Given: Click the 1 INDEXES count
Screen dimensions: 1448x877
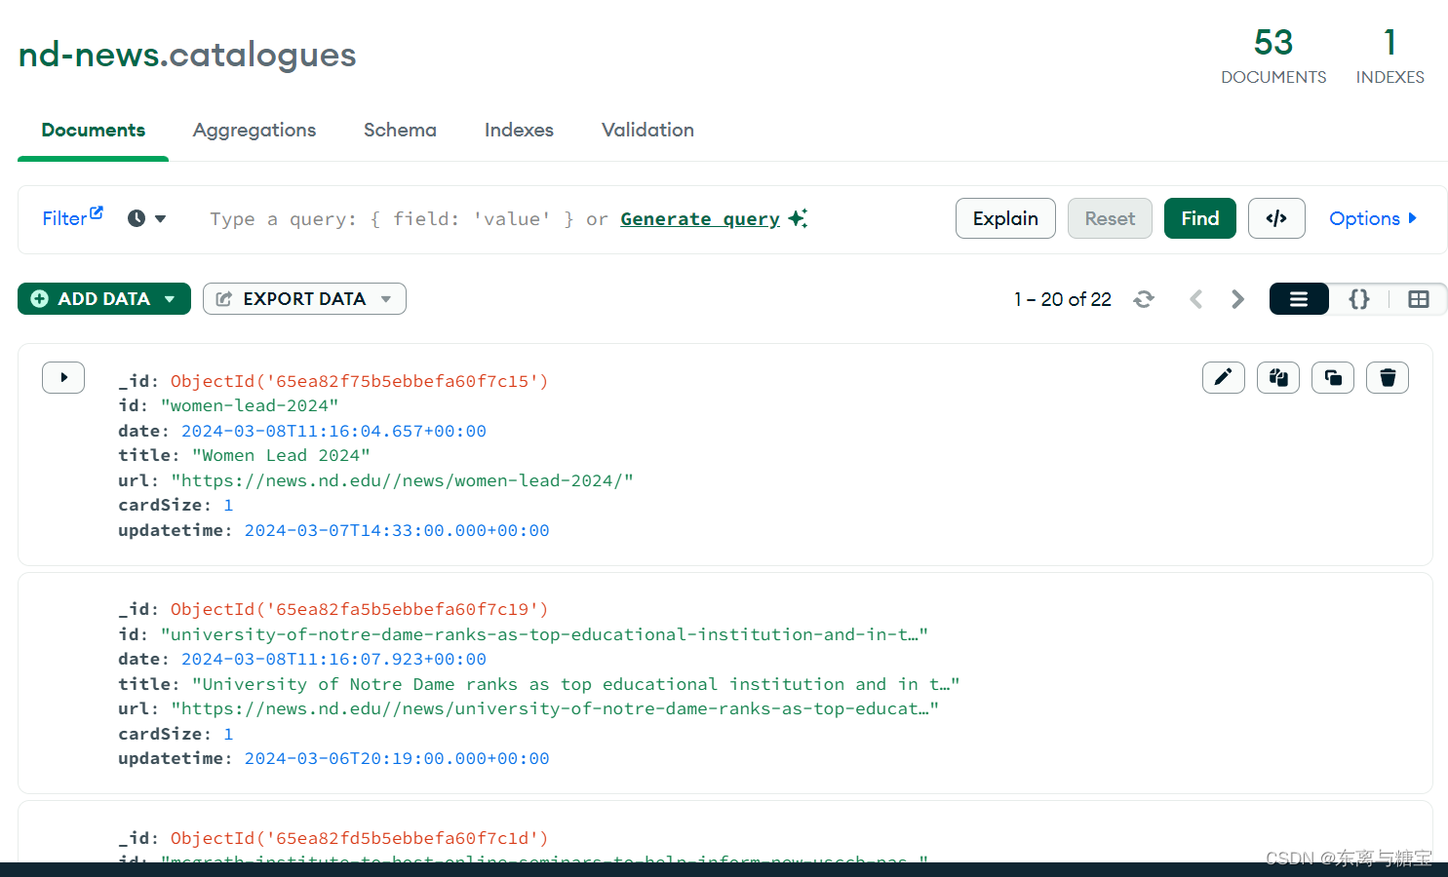Looking at the screenshot, I should tap(1389, 56).
